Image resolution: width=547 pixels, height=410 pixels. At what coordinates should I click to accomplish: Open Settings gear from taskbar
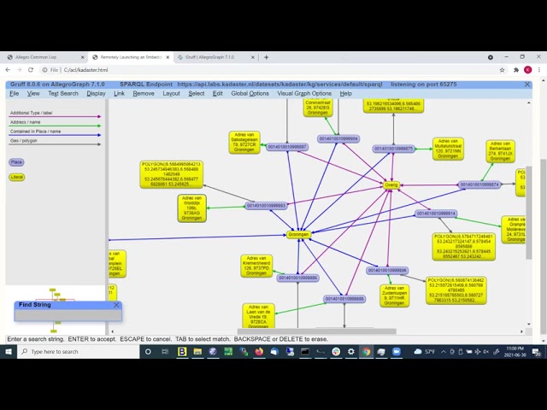coord(351,352)
